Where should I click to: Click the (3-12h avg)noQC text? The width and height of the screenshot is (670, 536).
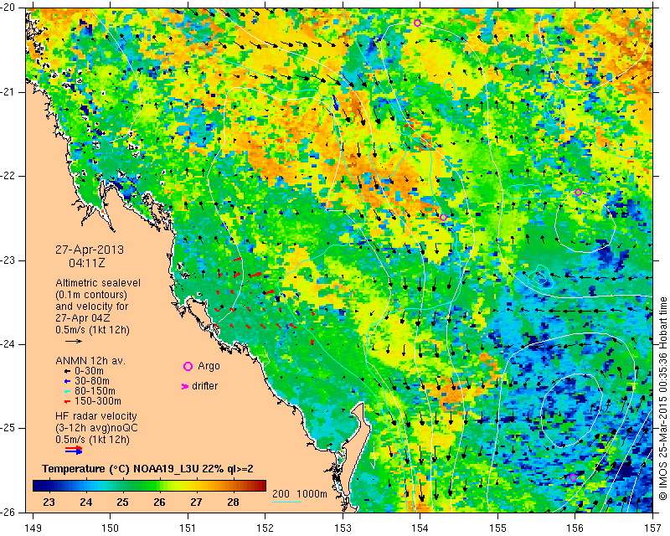96,428
